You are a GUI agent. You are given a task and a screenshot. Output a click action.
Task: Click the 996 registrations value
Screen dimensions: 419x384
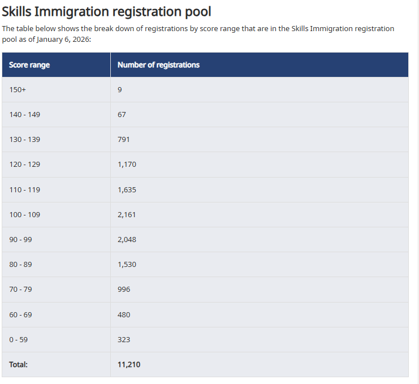coord(124,289)
